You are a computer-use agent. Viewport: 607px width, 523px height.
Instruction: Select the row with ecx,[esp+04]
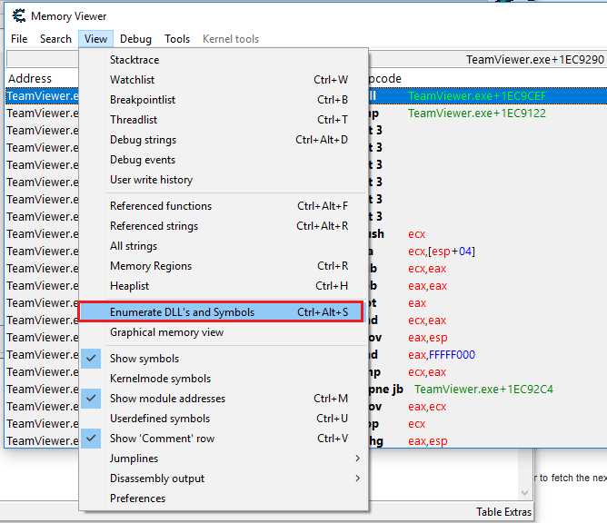coord(488,252)
